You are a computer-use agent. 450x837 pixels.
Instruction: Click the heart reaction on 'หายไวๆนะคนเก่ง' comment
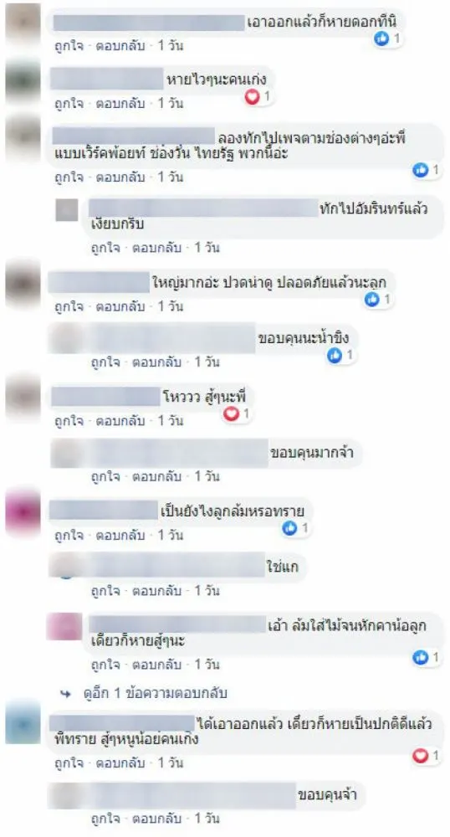pos(252,96)
